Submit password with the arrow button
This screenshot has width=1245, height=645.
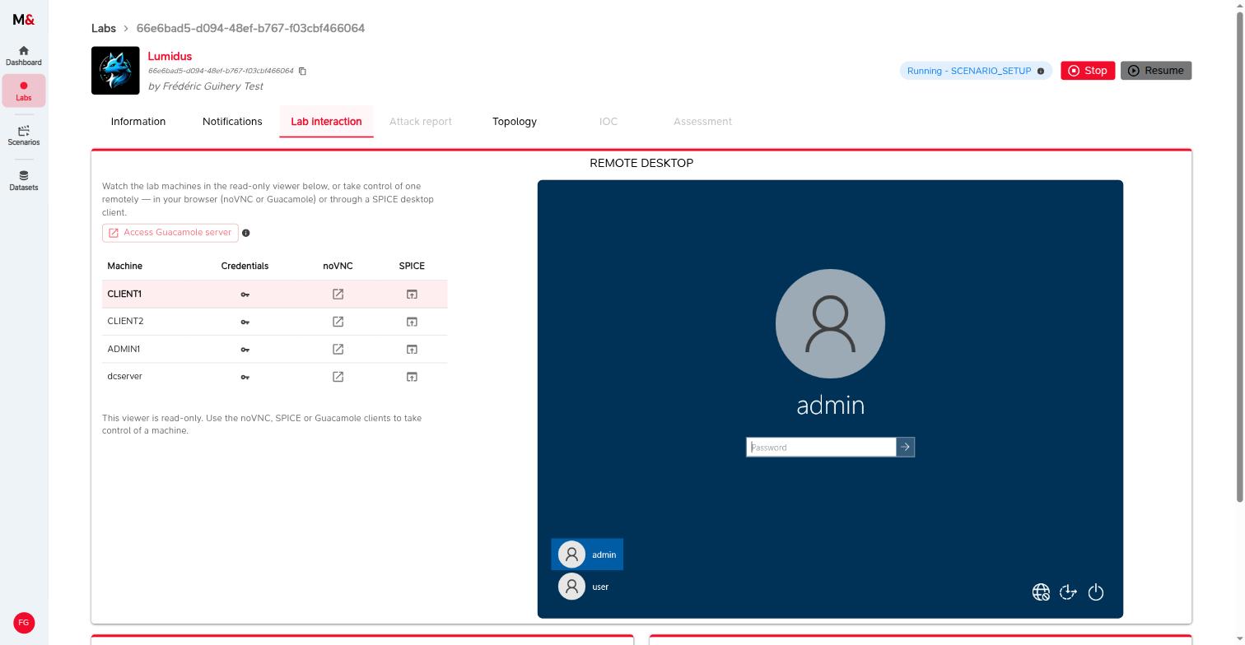[905, 447]
